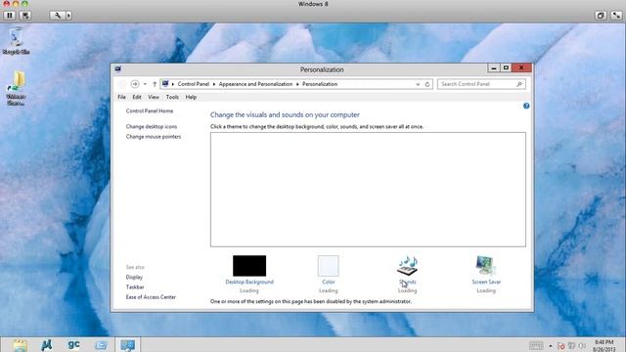Open the Screen Saver link
The height and width of the screenshot is (352, 626).
coord(486,282)
